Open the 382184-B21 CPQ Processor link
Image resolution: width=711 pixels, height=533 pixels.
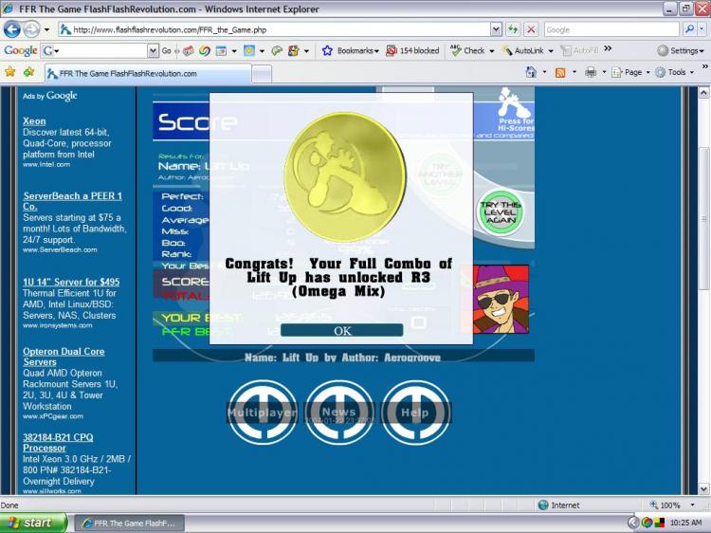pos(58,442)
